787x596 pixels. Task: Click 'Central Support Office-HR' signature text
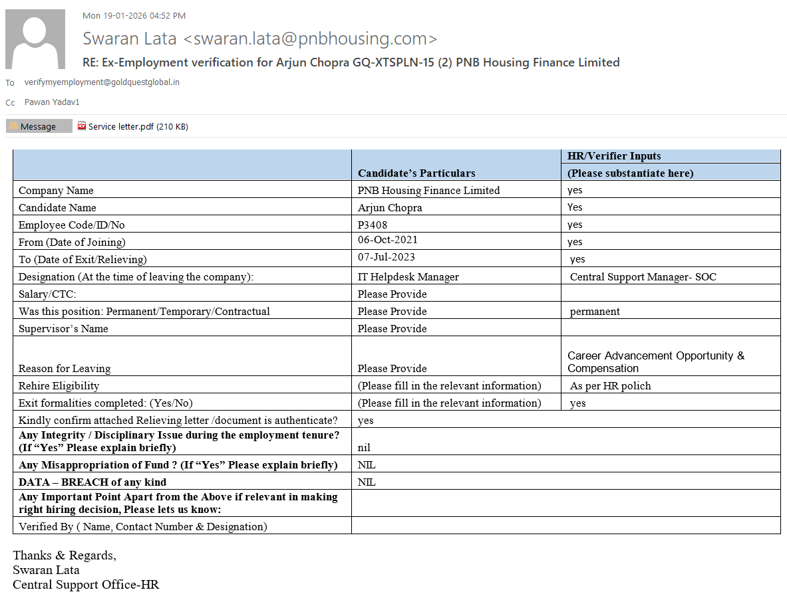point(86,585)
